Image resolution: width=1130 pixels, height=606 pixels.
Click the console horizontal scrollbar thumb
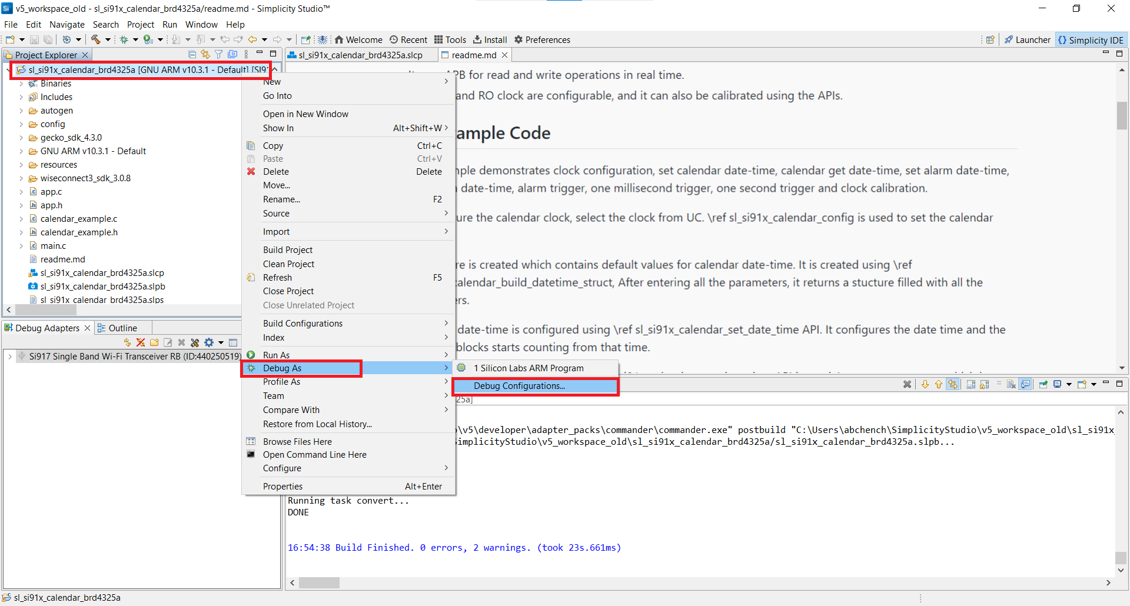(319, 582)
